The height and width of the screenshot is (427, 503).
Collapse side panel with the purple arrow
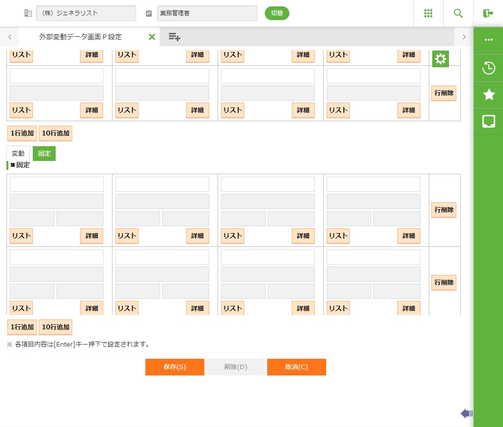[466, 414]
